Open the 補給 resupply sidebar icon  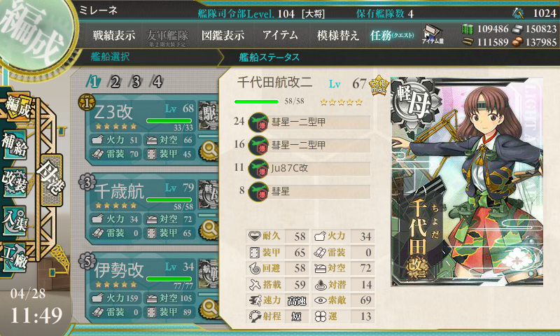click(x=15, y=146)
